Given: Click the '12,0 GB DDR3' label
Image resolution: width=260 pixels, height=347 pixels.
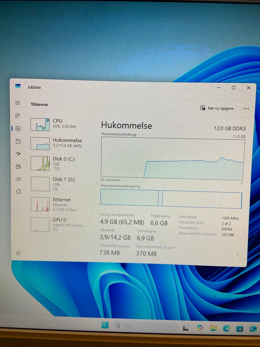Looking at the screenshot, I should pos(230,128).
